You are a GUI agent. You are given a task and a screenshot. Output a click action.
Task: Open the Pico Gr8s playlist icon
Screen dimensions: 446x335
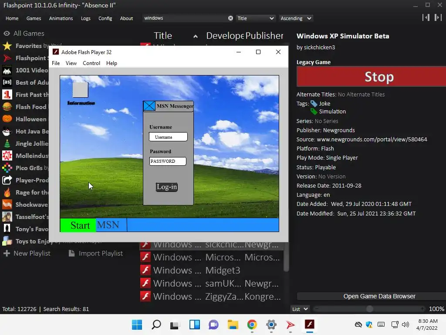pos(7,168)
